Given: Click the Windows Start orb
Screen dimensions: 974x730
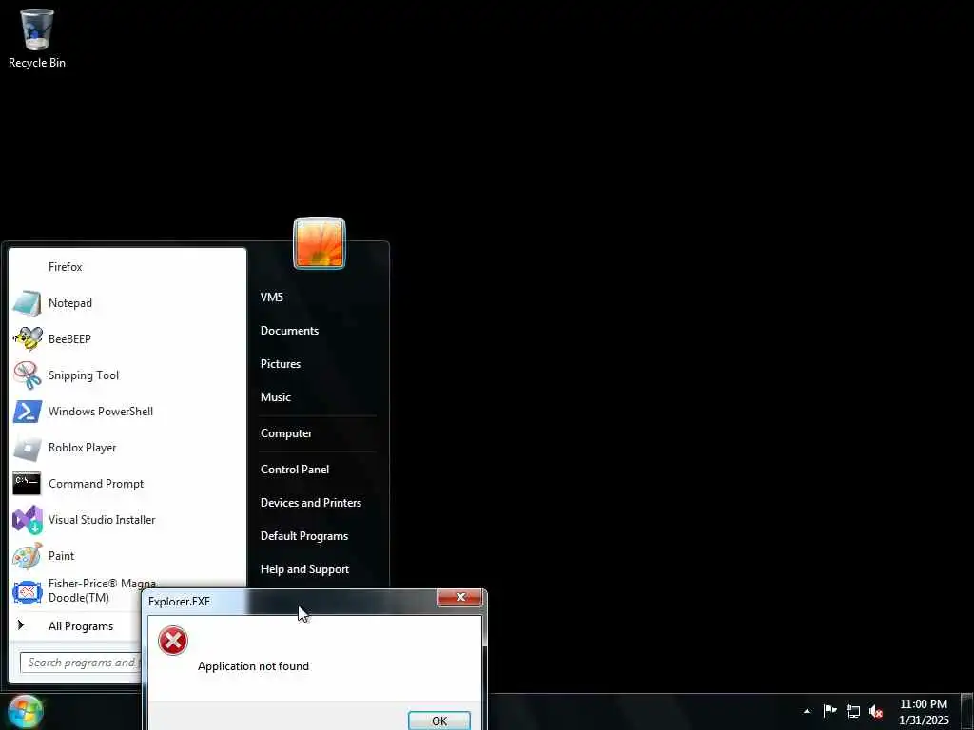Looking at the screenshot, I should [25, 712].
